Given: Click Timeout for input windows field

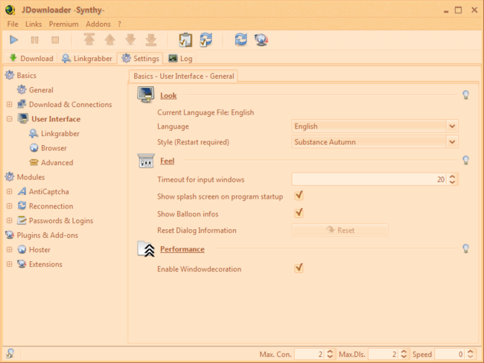Looking at the screenshot, I should [369, 179].
